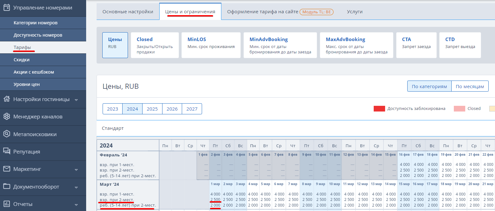Viewport: 495px width, 211px height.
Task: Open the Основные настройки tab
Action: (128, 12)
